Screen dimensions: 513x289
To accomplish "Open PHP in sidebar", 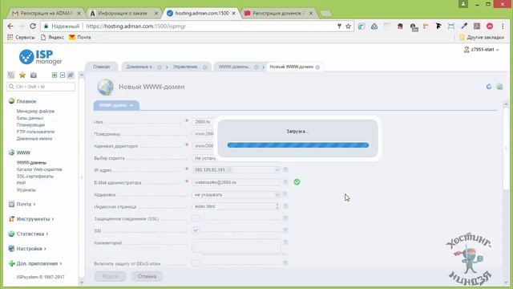I will [x=21, y=183].
